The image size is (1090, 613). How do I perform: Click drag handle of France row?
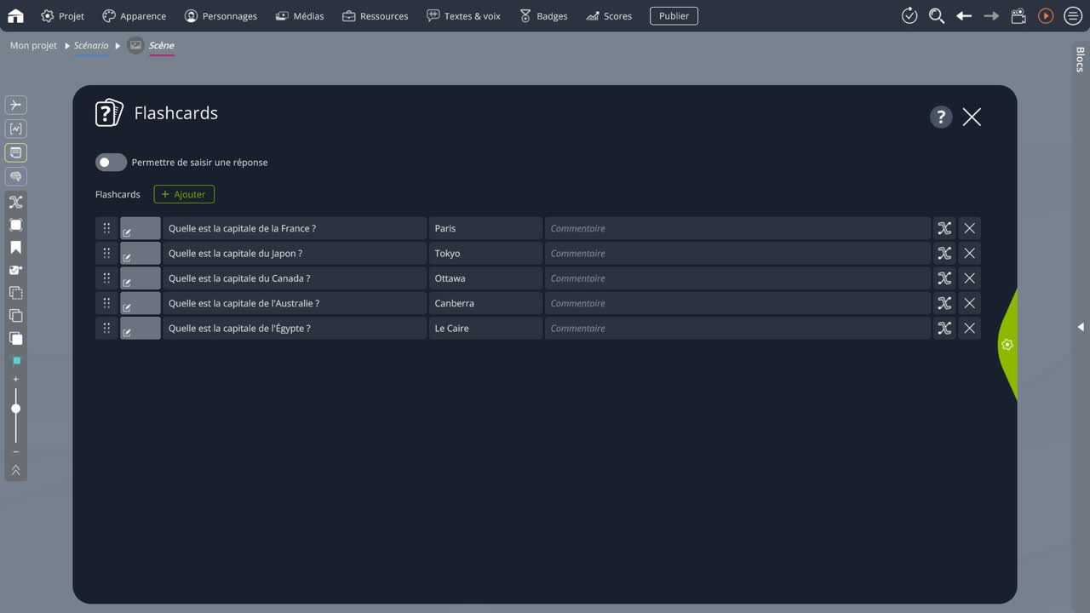click(x=106, y=228)
